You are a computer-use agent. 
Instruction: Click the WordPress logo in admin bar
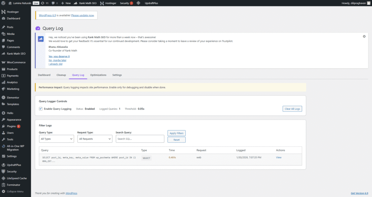pyautogui.click(x=3, y=3)
